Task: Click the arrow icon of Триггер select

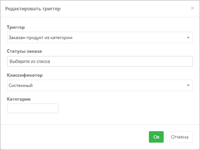Action: 188,38
